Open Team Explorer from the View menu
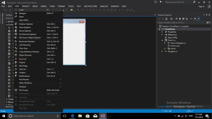 [38, 27]
